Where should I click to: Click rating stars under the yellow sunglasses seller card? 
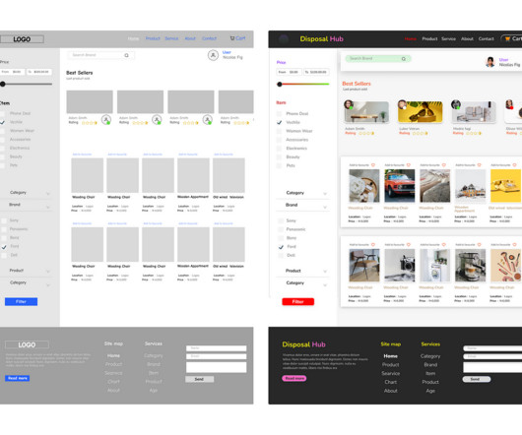421,134
